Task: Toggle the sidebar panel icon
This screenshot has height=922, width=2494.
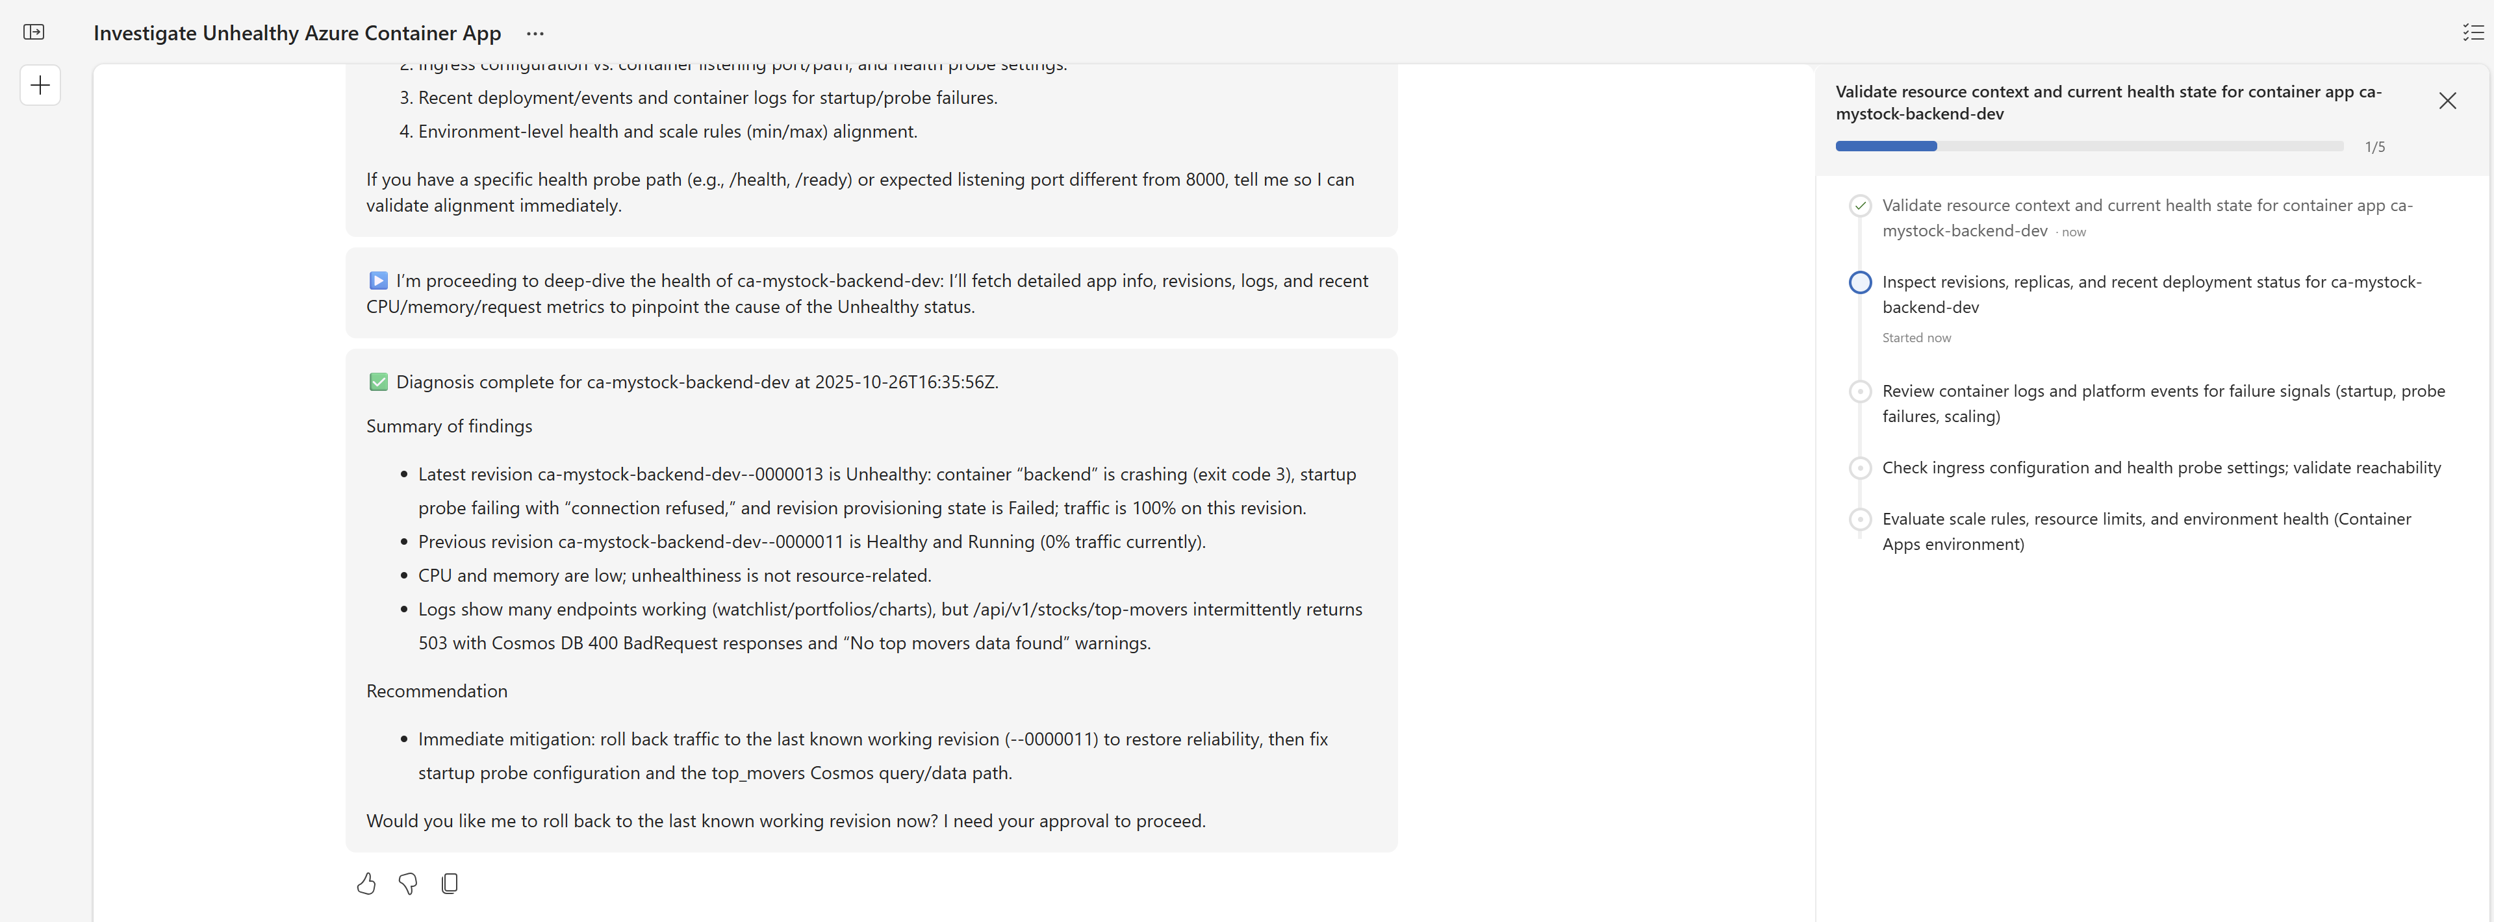Action: 34,32
